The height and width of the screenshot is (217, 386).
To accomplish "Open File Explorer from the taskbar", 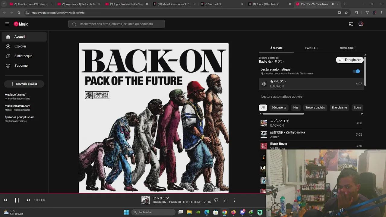I will tap(189, 212).
